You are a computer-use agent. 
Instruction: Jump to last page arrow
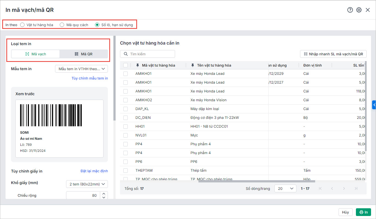356,188
